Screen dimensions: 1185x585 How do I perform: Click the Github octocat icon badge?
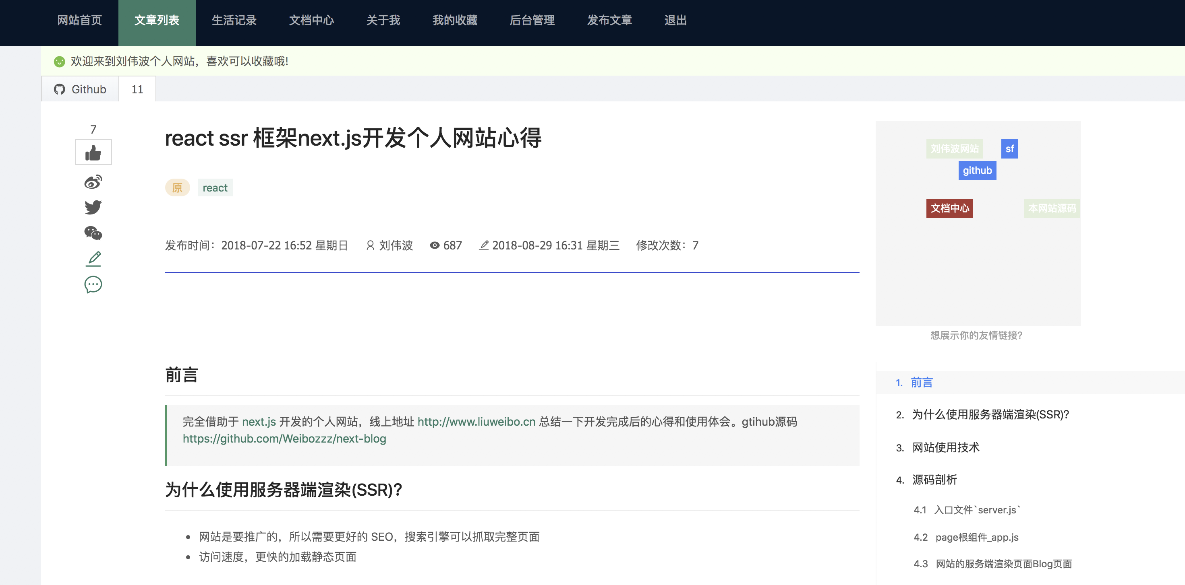coord(59,89)
